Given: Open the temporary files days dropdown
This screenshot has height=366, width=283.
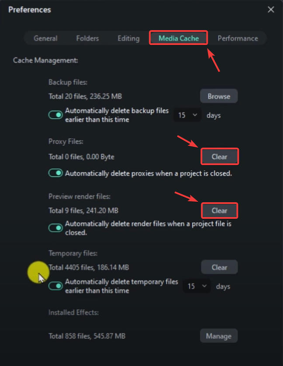Looking at the screenshot, I should [x=197, y=287].
